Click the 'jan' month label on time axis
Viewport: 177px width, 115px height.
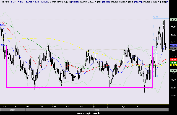(27, 106)
